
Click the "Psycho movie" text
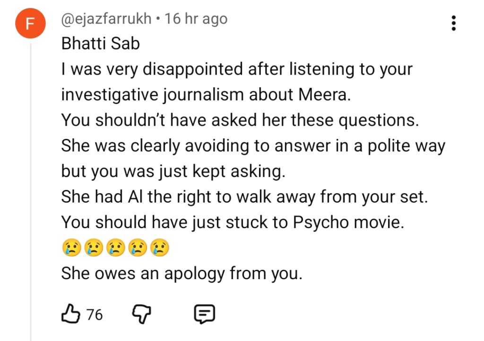pos(348,222)
